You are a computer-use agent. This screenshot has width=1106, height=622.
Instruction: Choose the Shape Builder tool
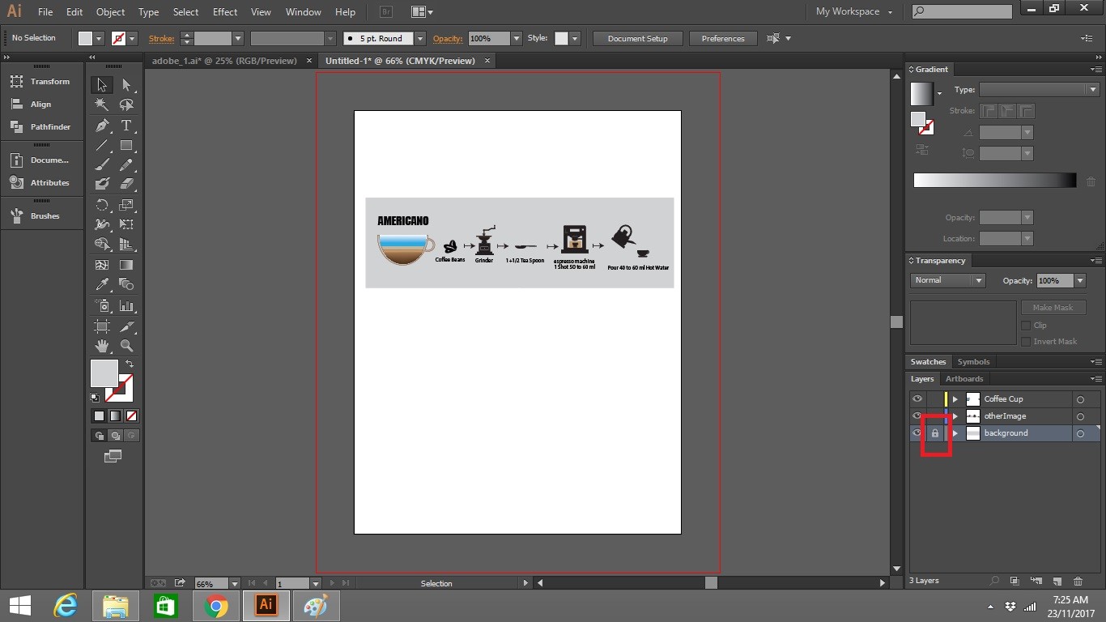point(102,245)
